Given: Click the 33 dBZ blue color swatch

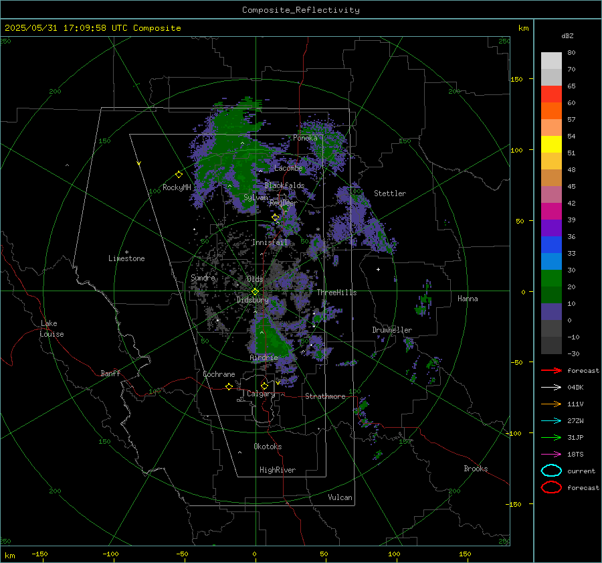Looking at the screenshot, I should pos(551,261).
